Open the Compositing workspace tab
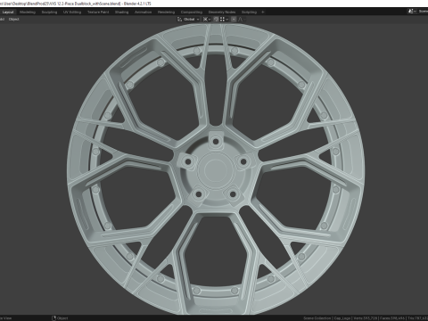The height and width of the screenshot is (321, 428). [192, 12]
